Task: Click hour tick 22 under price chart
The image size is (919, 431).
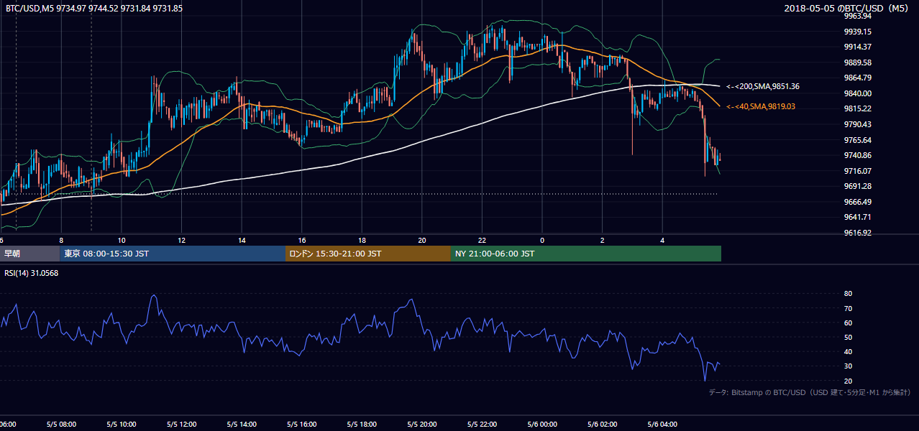Action: (482, 241)
